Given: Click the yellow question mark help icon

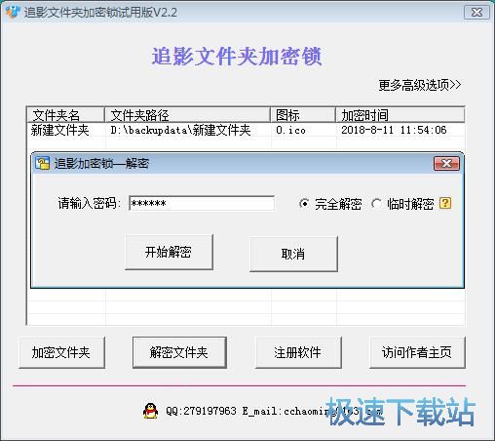Looking at the screenshot, I should pos(445,203).
